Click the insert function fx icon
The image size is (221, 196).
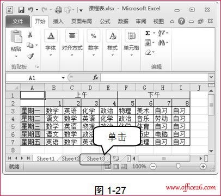point(95,77)
